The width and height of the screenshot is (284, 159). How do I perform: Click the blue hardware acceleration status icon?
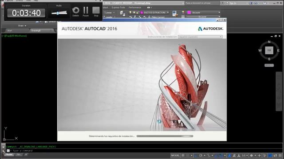click(x=270, y=155)
